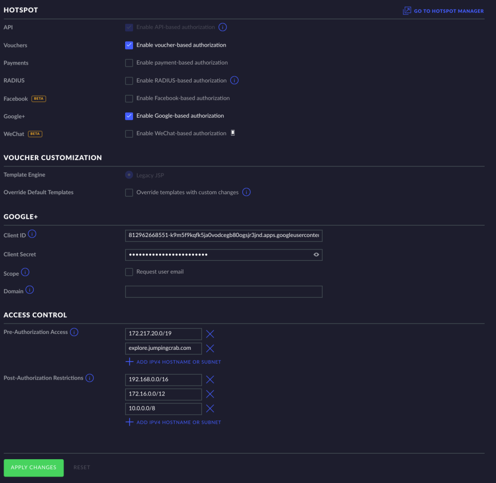Reveal Client Secret with eye icon
This screenshot has height=483, width=496.
(316, 255)
